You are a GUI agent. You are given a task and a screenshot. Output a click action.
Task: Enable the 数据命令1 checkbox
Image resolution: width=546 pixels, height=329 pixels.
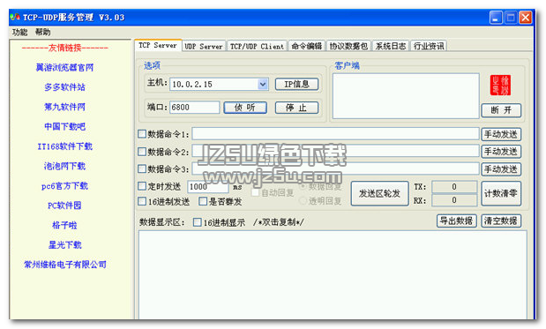(142, 134)
